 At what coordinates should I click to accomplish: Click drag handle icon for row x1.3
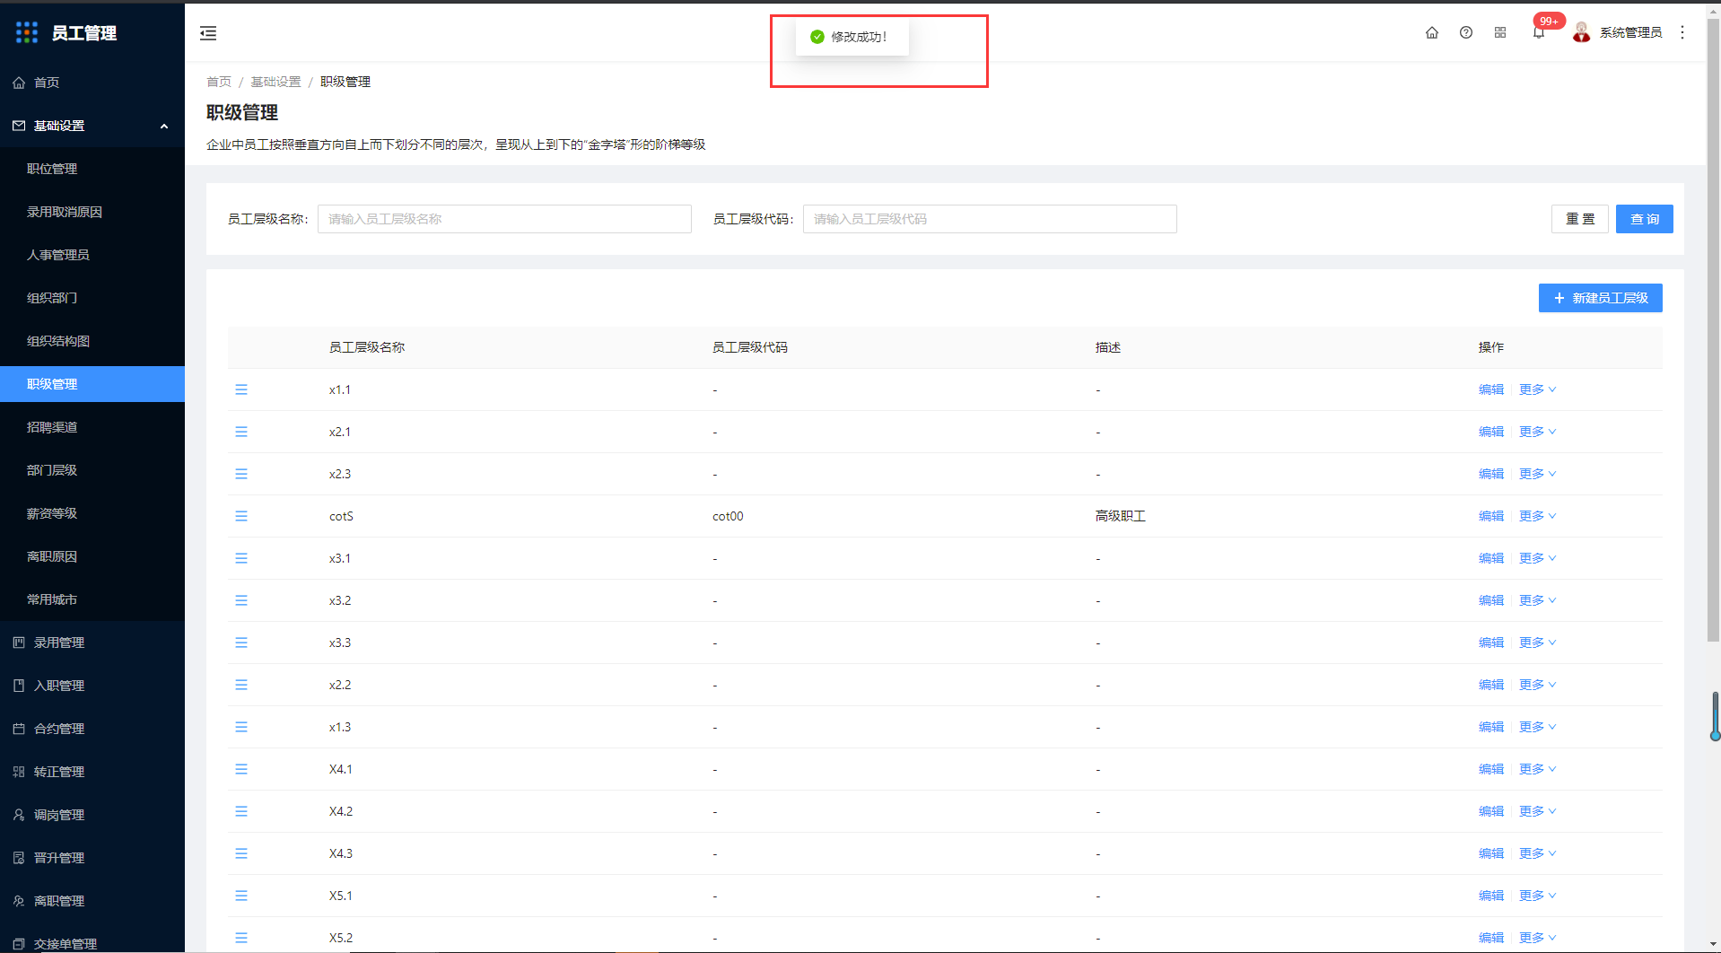[x=241, y=727]
